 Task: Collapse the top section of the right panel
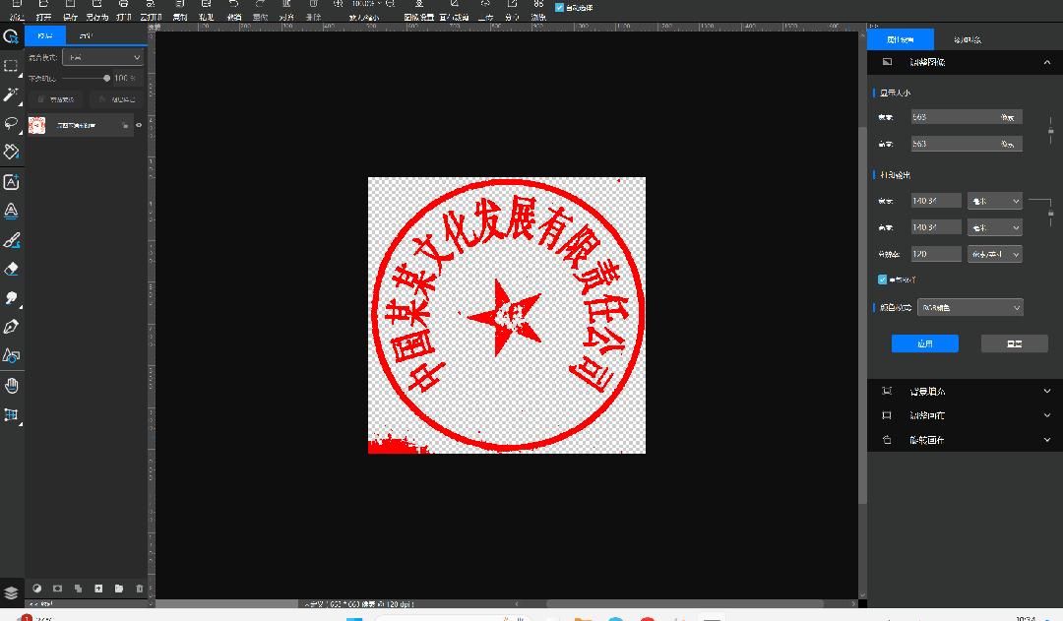(x=1047, y=61)
